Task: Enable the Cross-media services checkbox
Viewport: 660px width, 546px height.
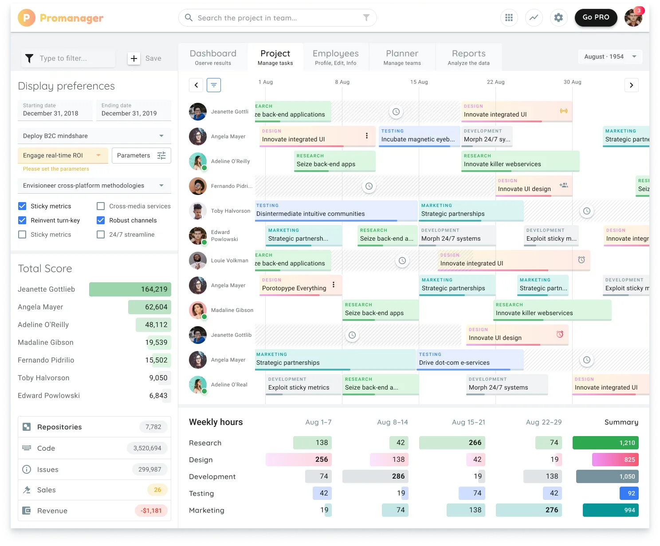Action: tap(100, 206)
